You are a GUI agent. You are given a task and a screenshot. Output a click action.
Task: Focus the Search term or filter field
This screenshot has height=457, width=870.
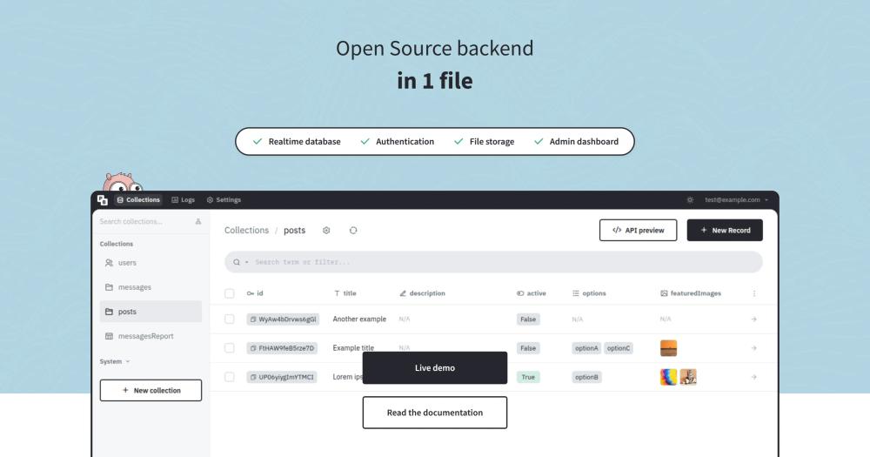493,262
